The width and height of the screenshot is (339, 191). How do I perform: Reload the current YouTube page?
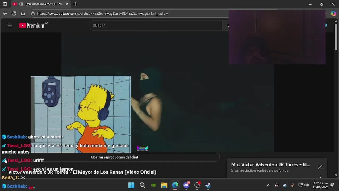coord(14,13)
